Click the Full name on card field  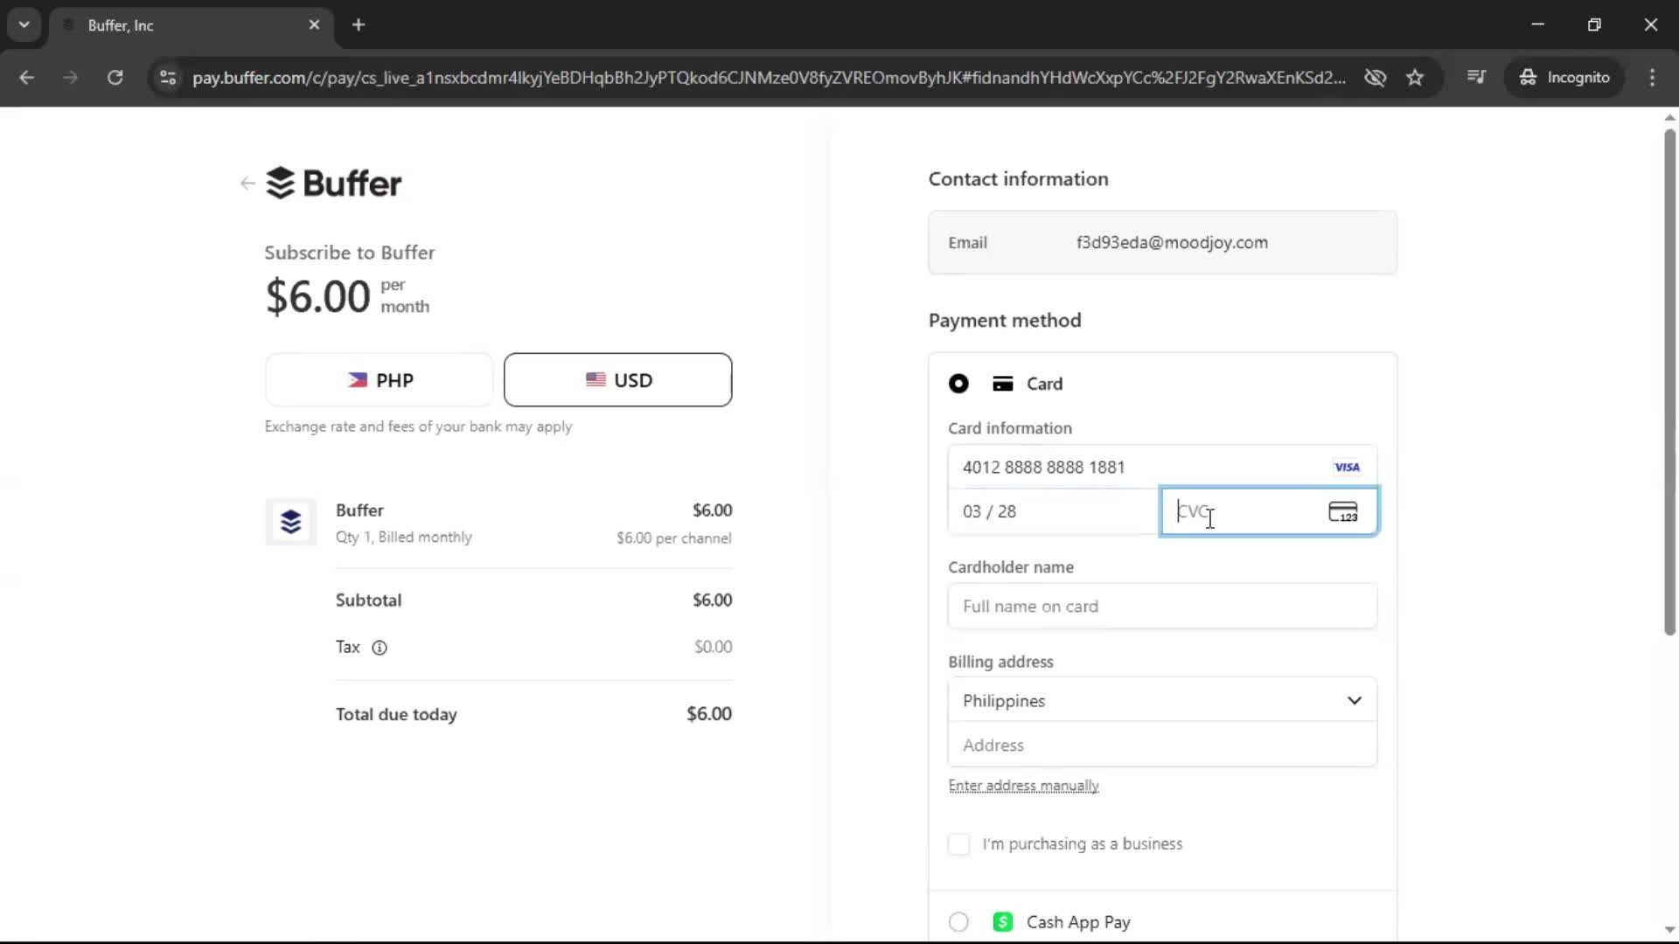pos(1162,606)
